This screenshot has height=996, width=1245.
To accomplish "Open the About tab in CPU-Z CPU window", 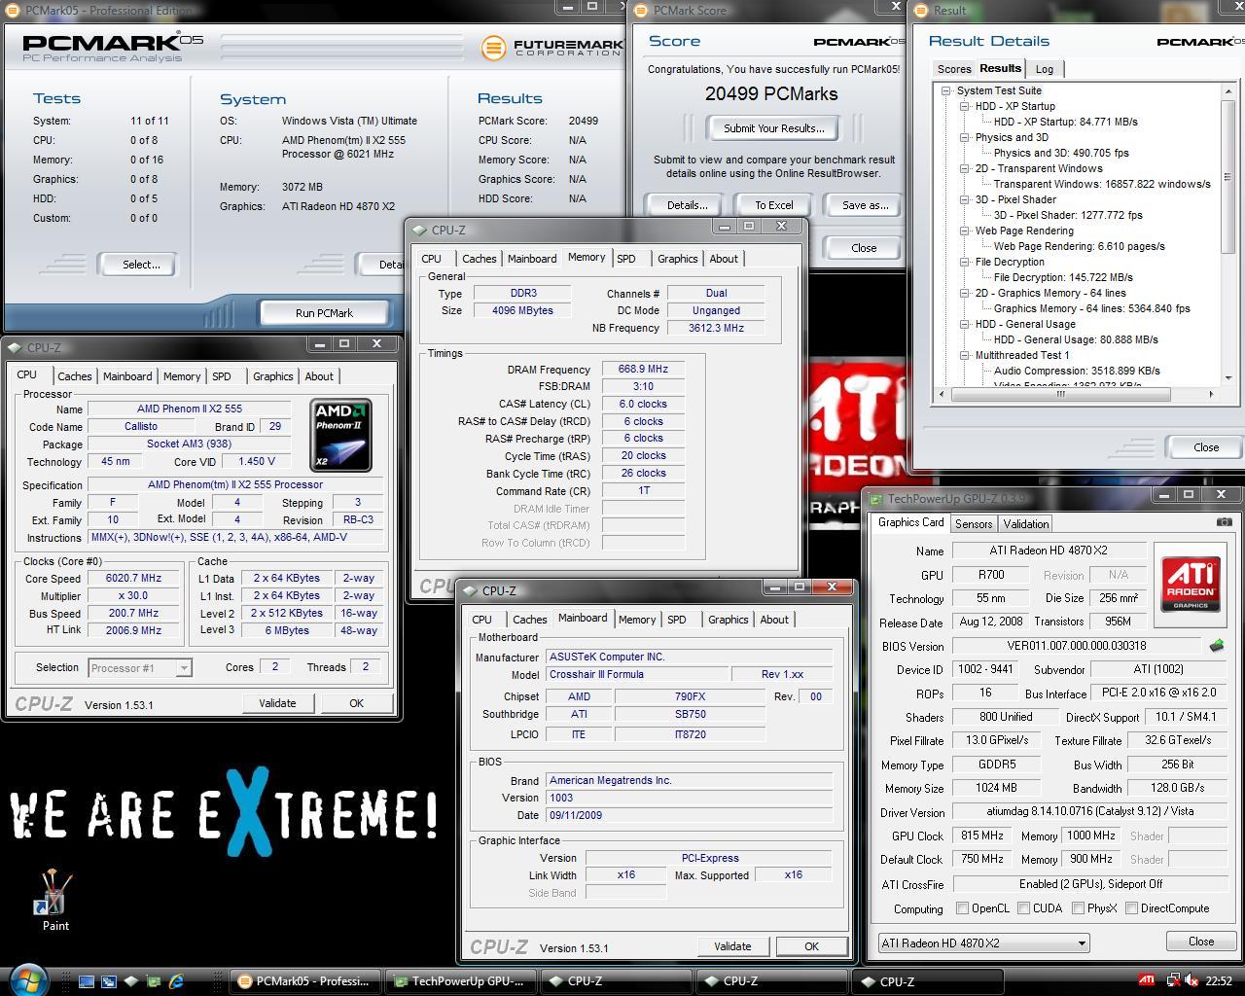I will [x=319, y=376].
